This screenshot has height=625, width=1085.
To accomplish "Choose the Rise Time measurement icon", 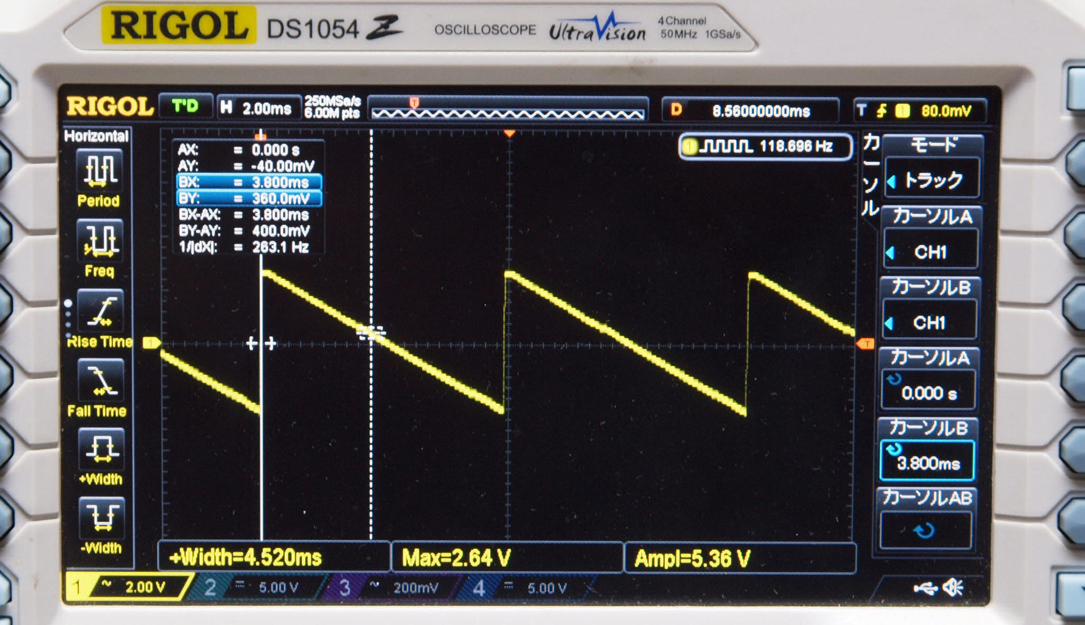I will coord(101,311).
